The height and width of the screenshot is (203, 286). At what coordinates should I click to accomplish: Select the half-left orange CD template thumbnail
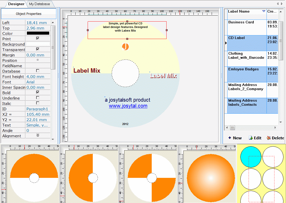click(x=93, y=178)
